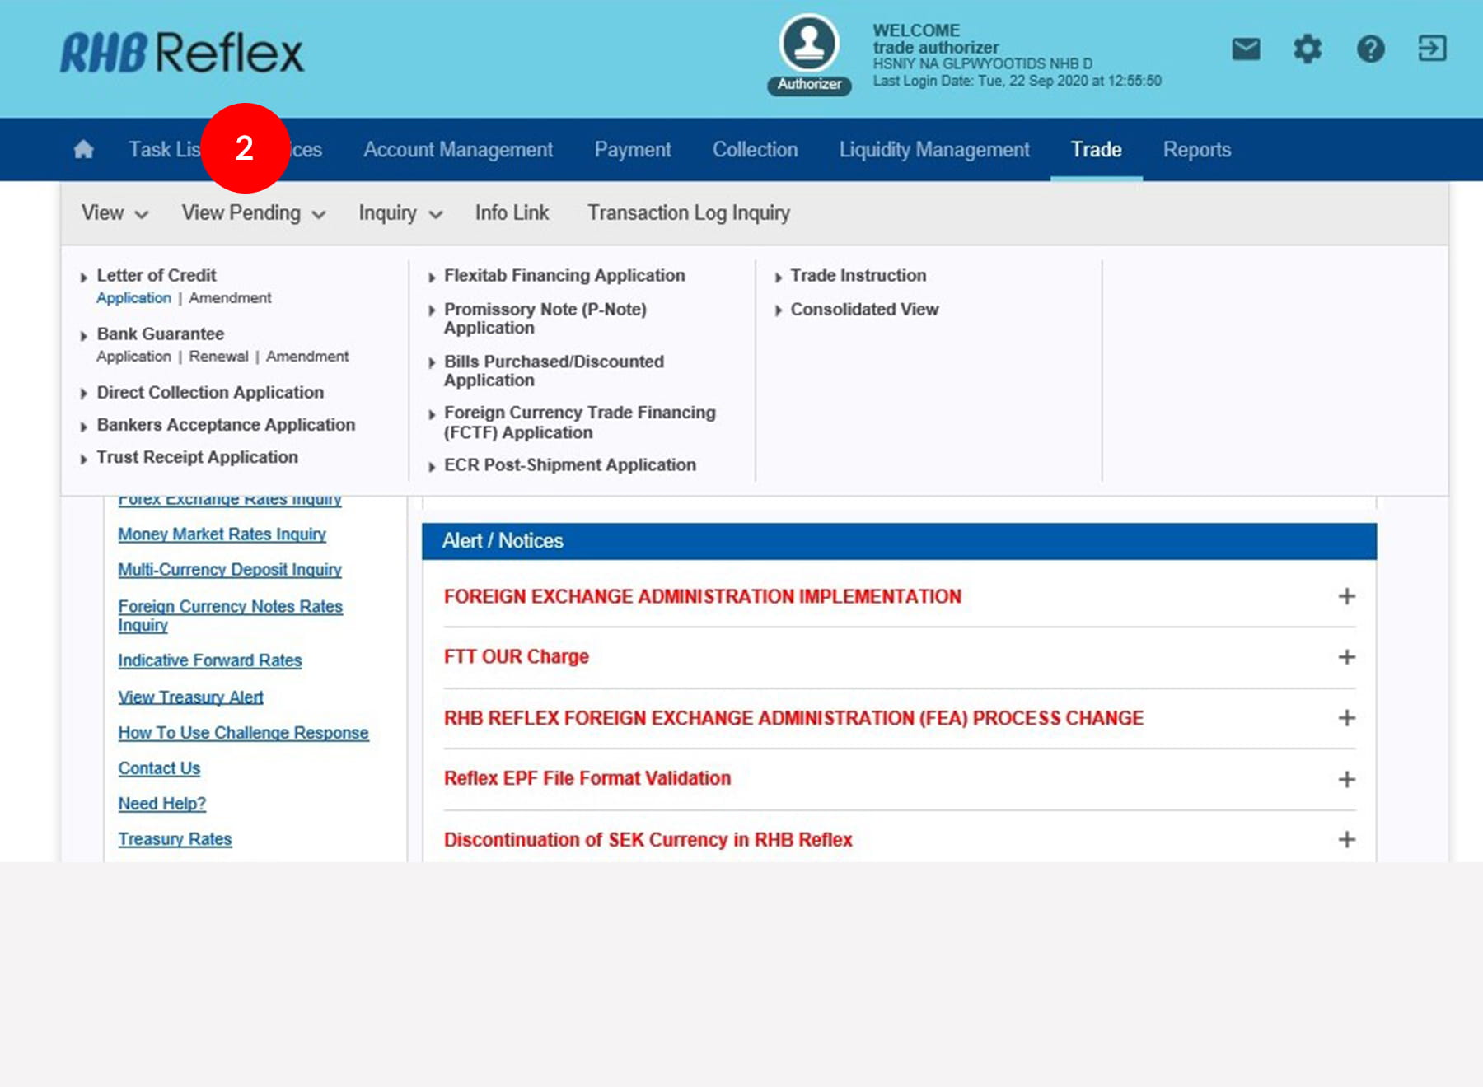Select Letter of Credit Application link
The width and height of the screenshot is (1483, 1087).
[133, 298]
